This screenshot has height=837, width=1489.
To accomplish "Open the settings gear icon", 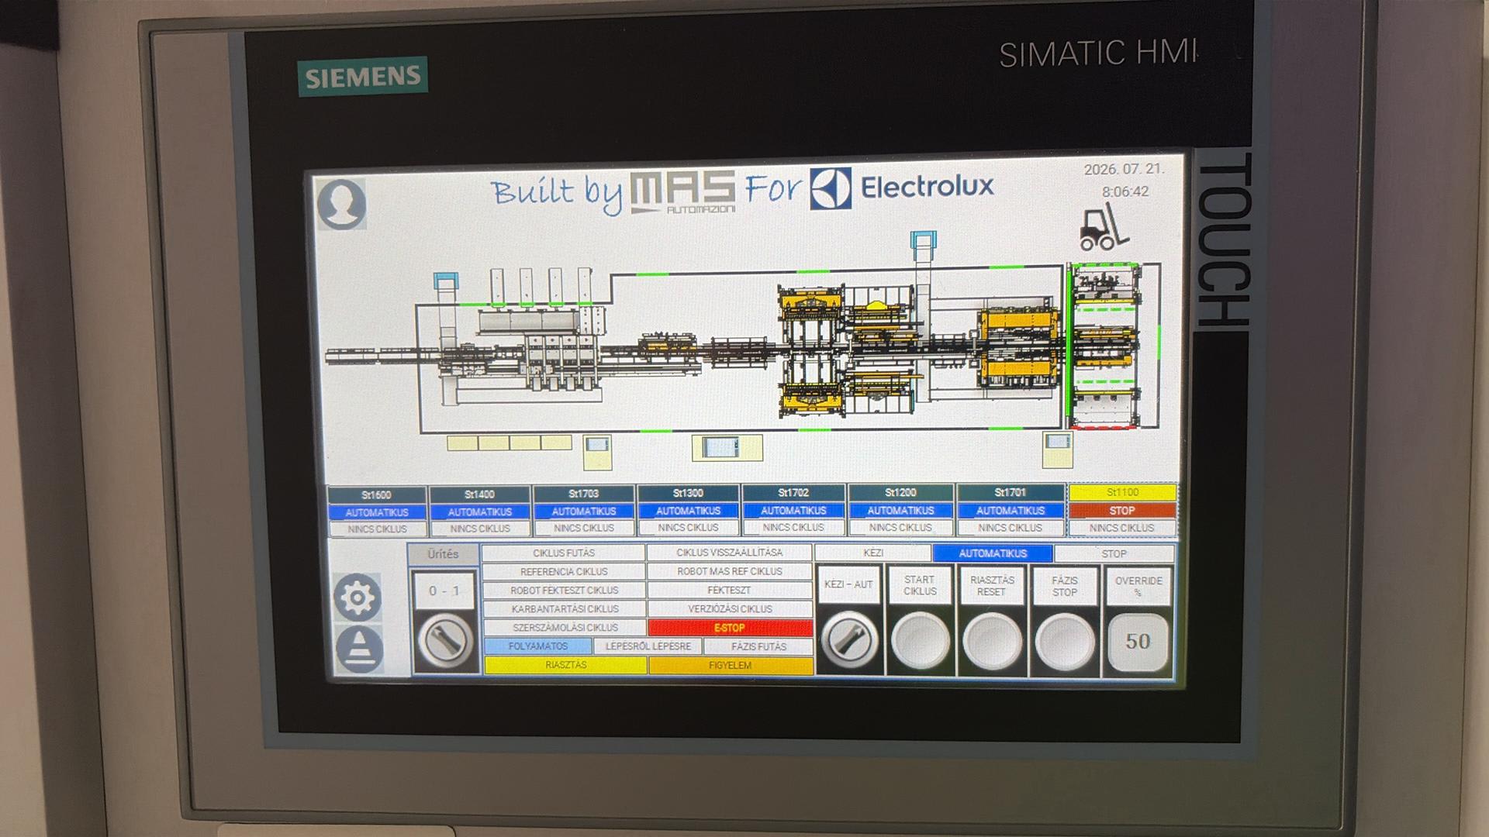I will point(358,597).
